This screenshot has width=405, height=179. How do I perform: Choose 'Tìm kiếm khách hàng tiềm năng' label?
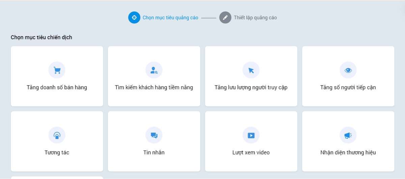154,87
